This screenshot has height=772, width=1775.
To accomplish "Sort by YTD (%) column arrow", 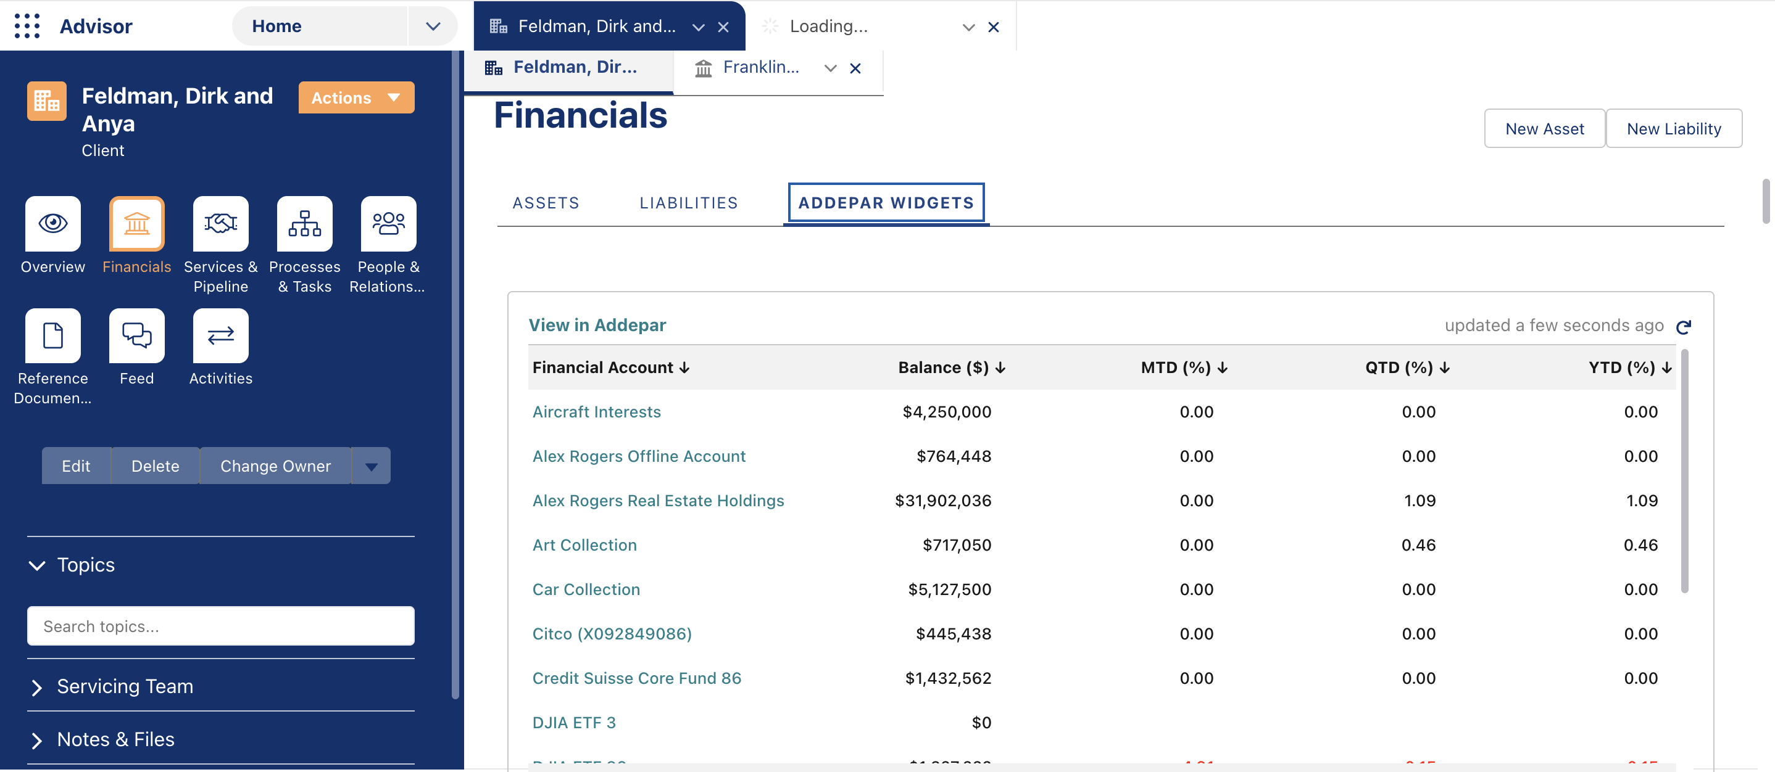I will pos(1667,368).
